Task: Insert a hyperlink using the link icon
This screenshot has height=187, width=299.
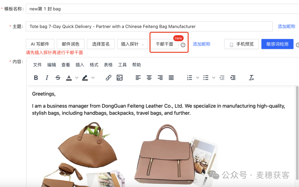Action: (x=109, y=78)
